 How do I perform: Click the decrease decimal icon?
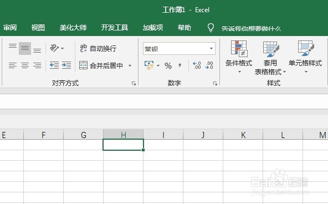pyautogui.click(x=209, y=65)
